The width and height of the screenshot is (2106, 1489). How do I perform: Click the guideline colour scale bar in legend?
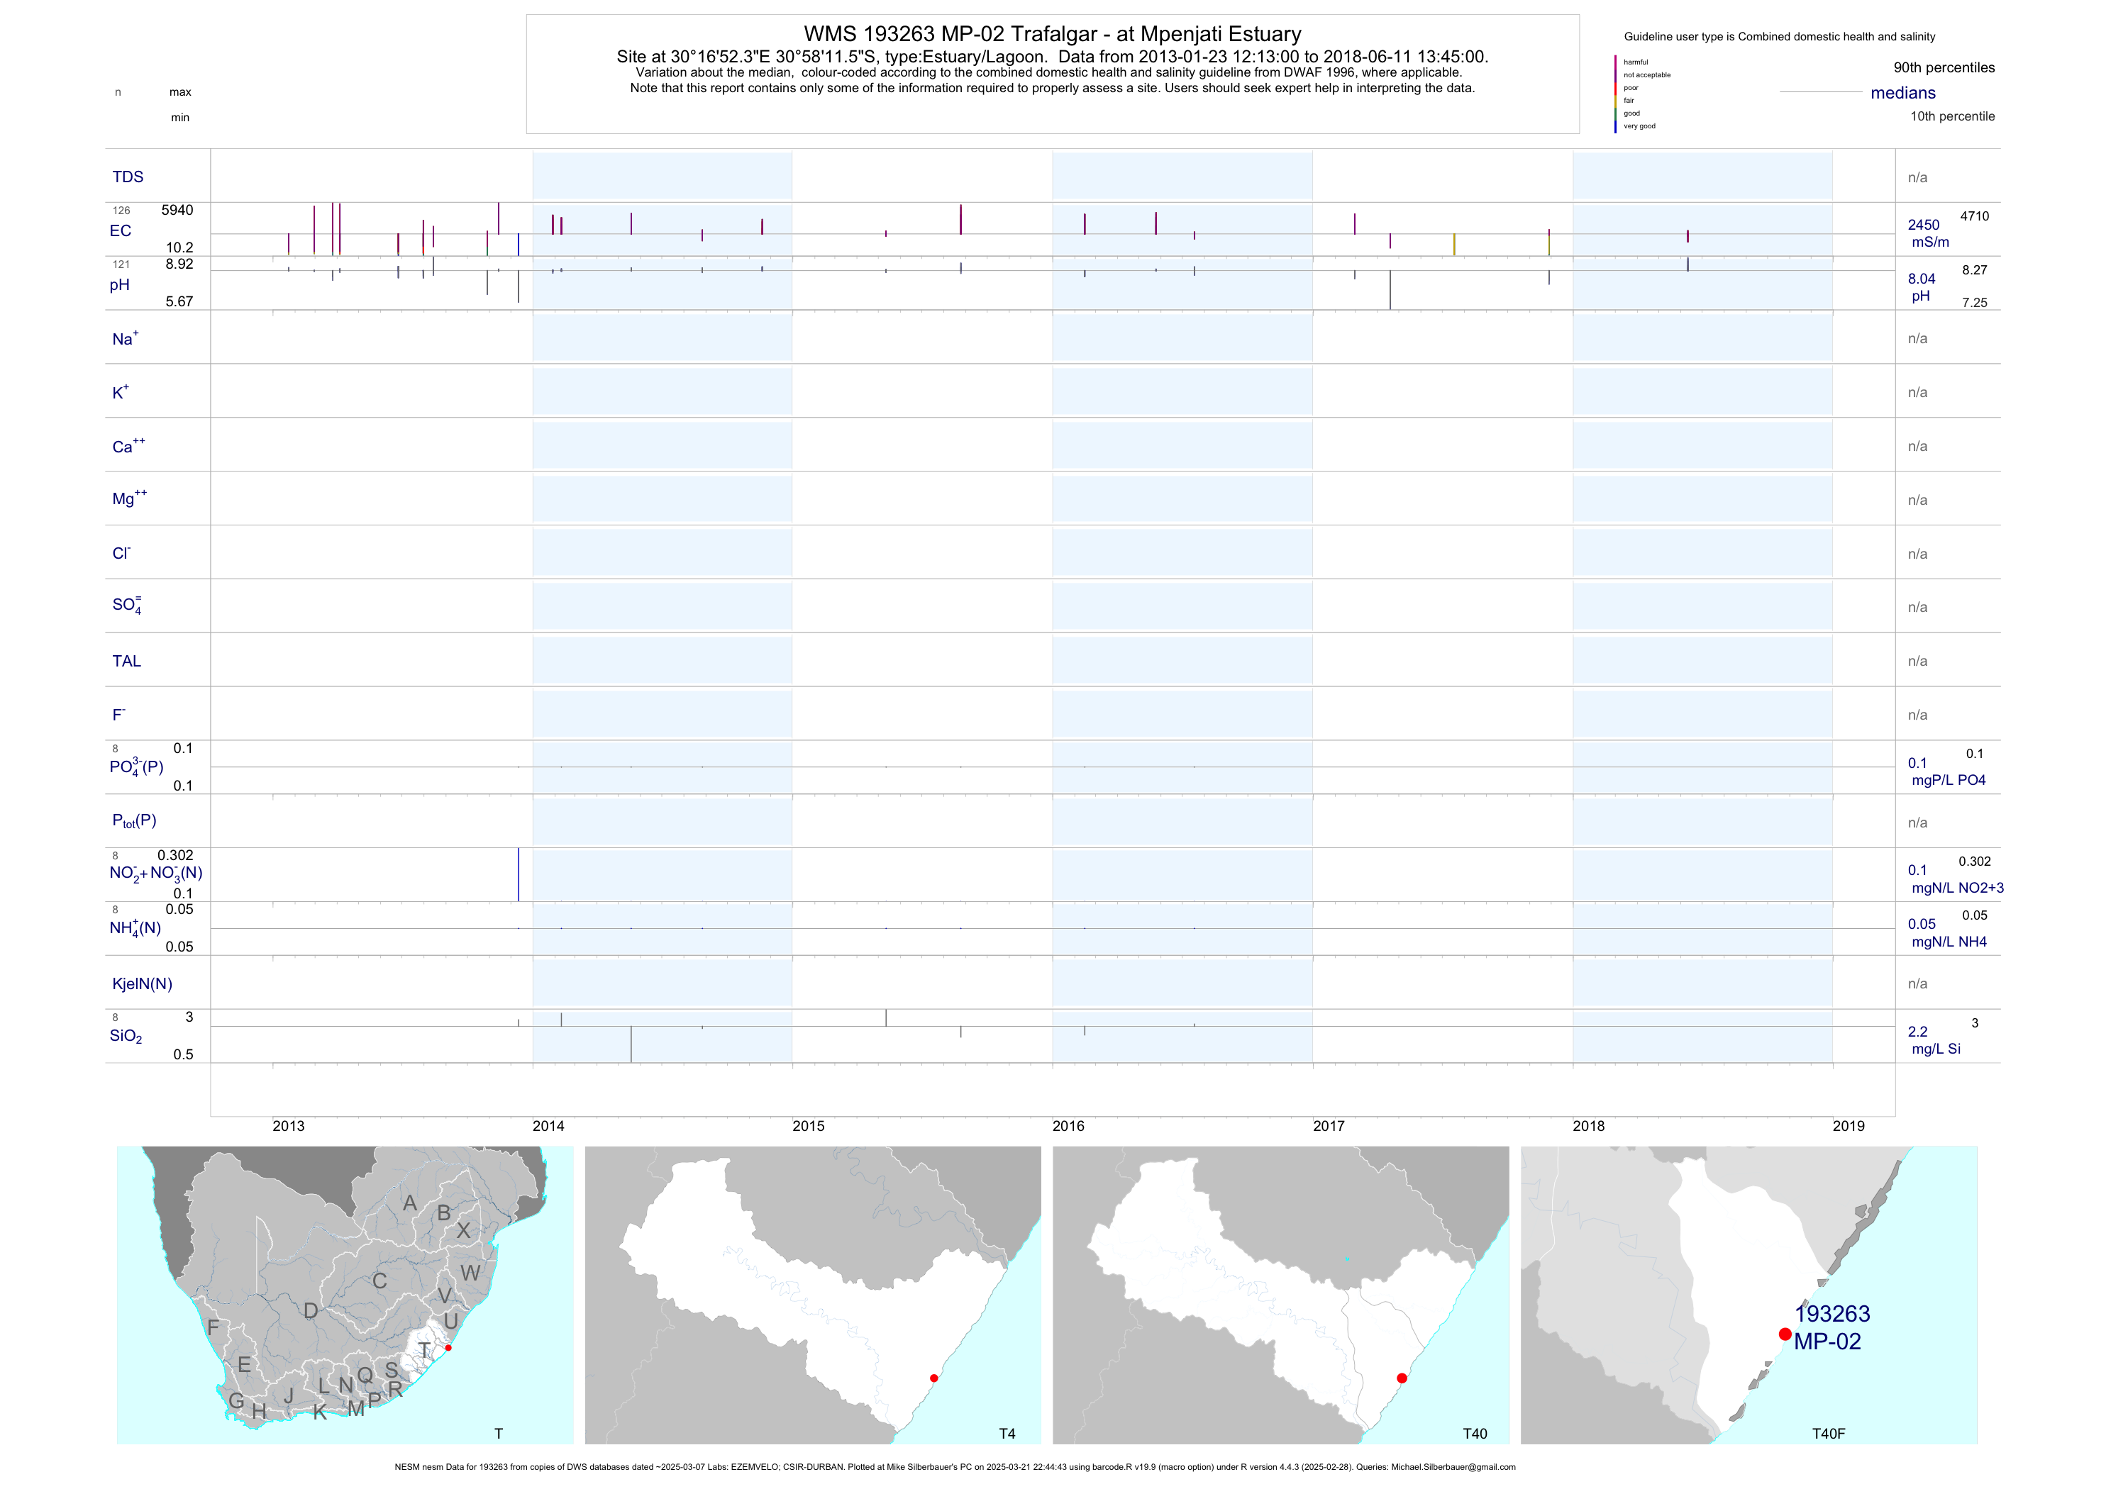click(x=1615, y=94)
